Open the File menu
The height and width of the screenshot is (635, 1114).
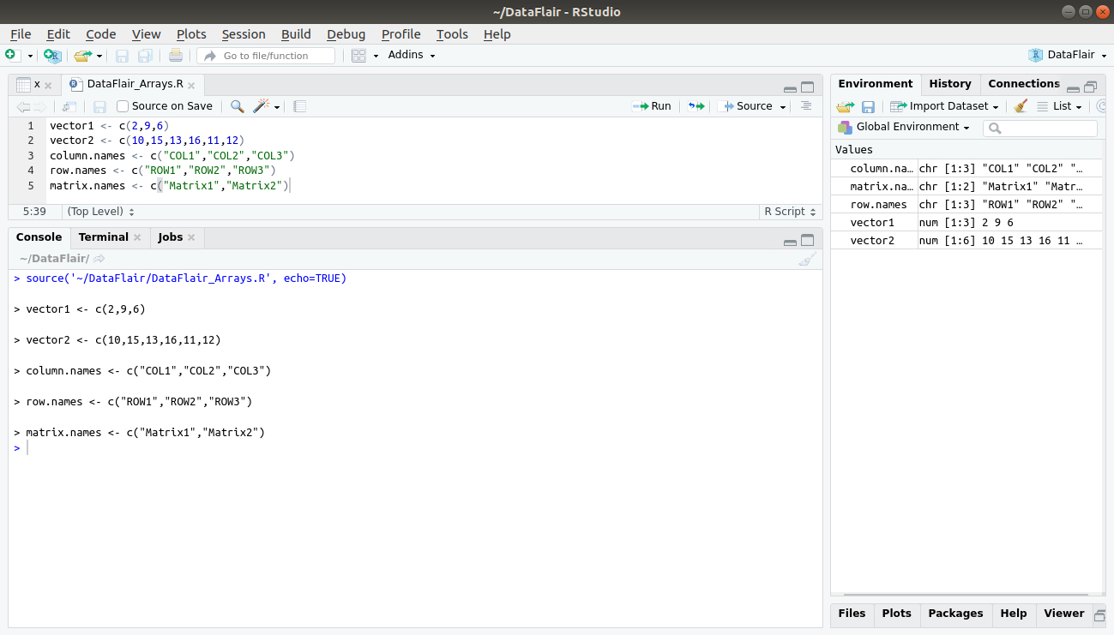(x=21, y=34)
